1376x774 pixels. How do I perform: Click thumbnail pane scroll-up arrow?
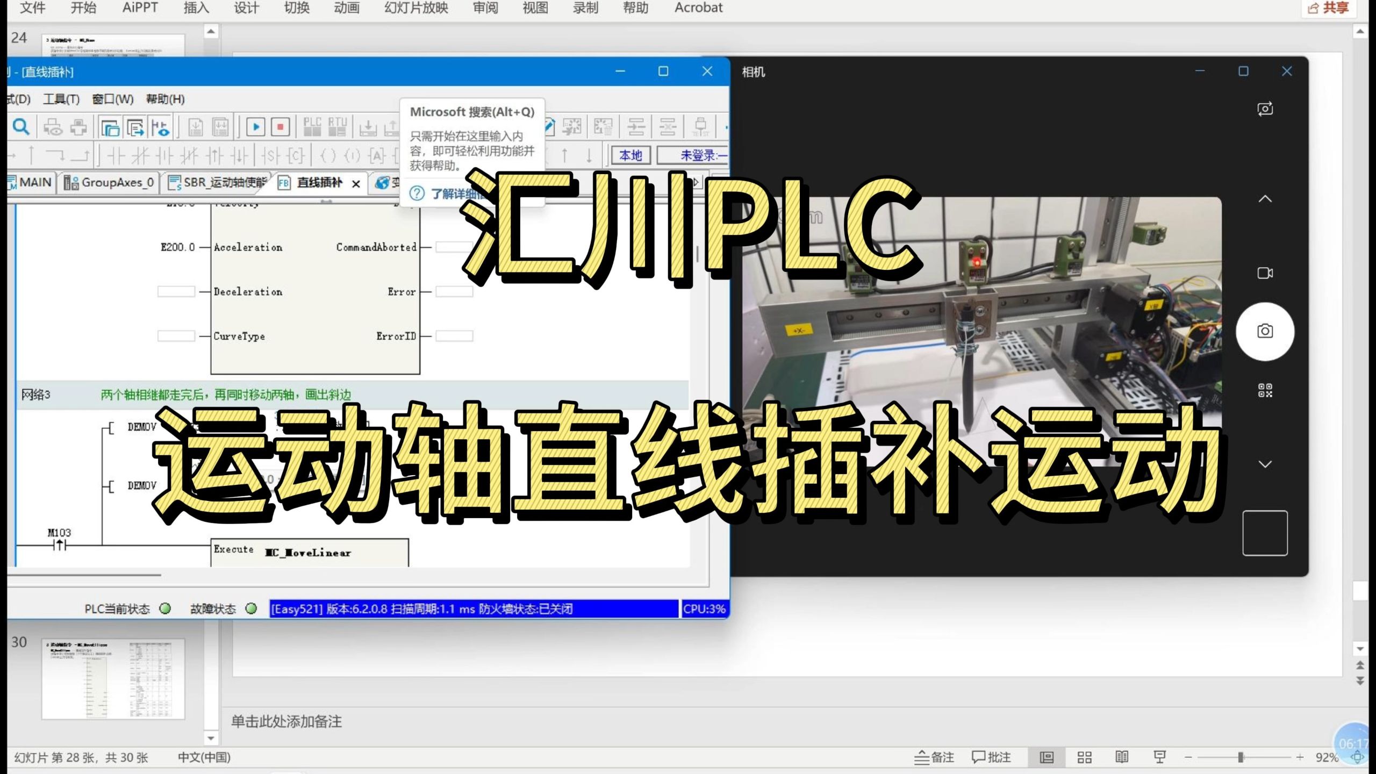(211, 32)
